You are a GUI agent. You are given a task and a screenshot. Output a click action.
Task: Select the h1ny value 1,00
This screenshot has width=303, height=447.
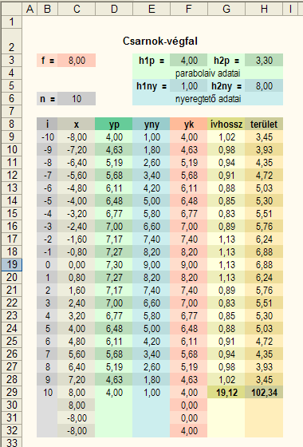(189, 86)
